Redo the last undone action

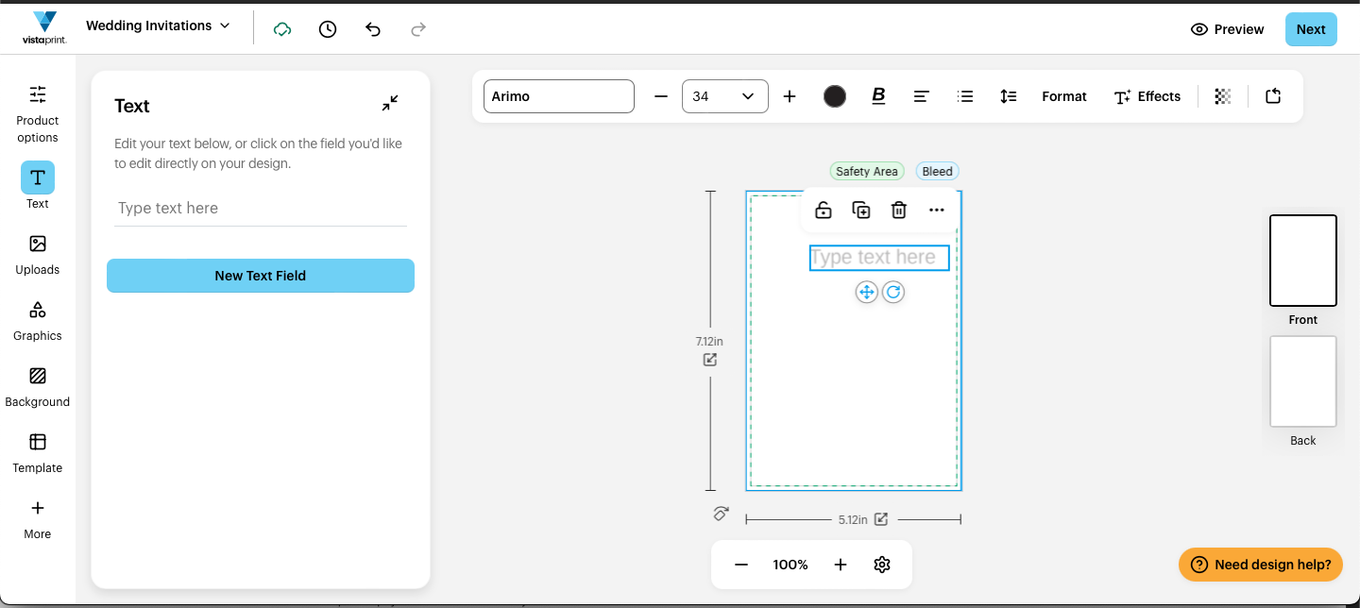pyautogui.click(x=418, y=29)
